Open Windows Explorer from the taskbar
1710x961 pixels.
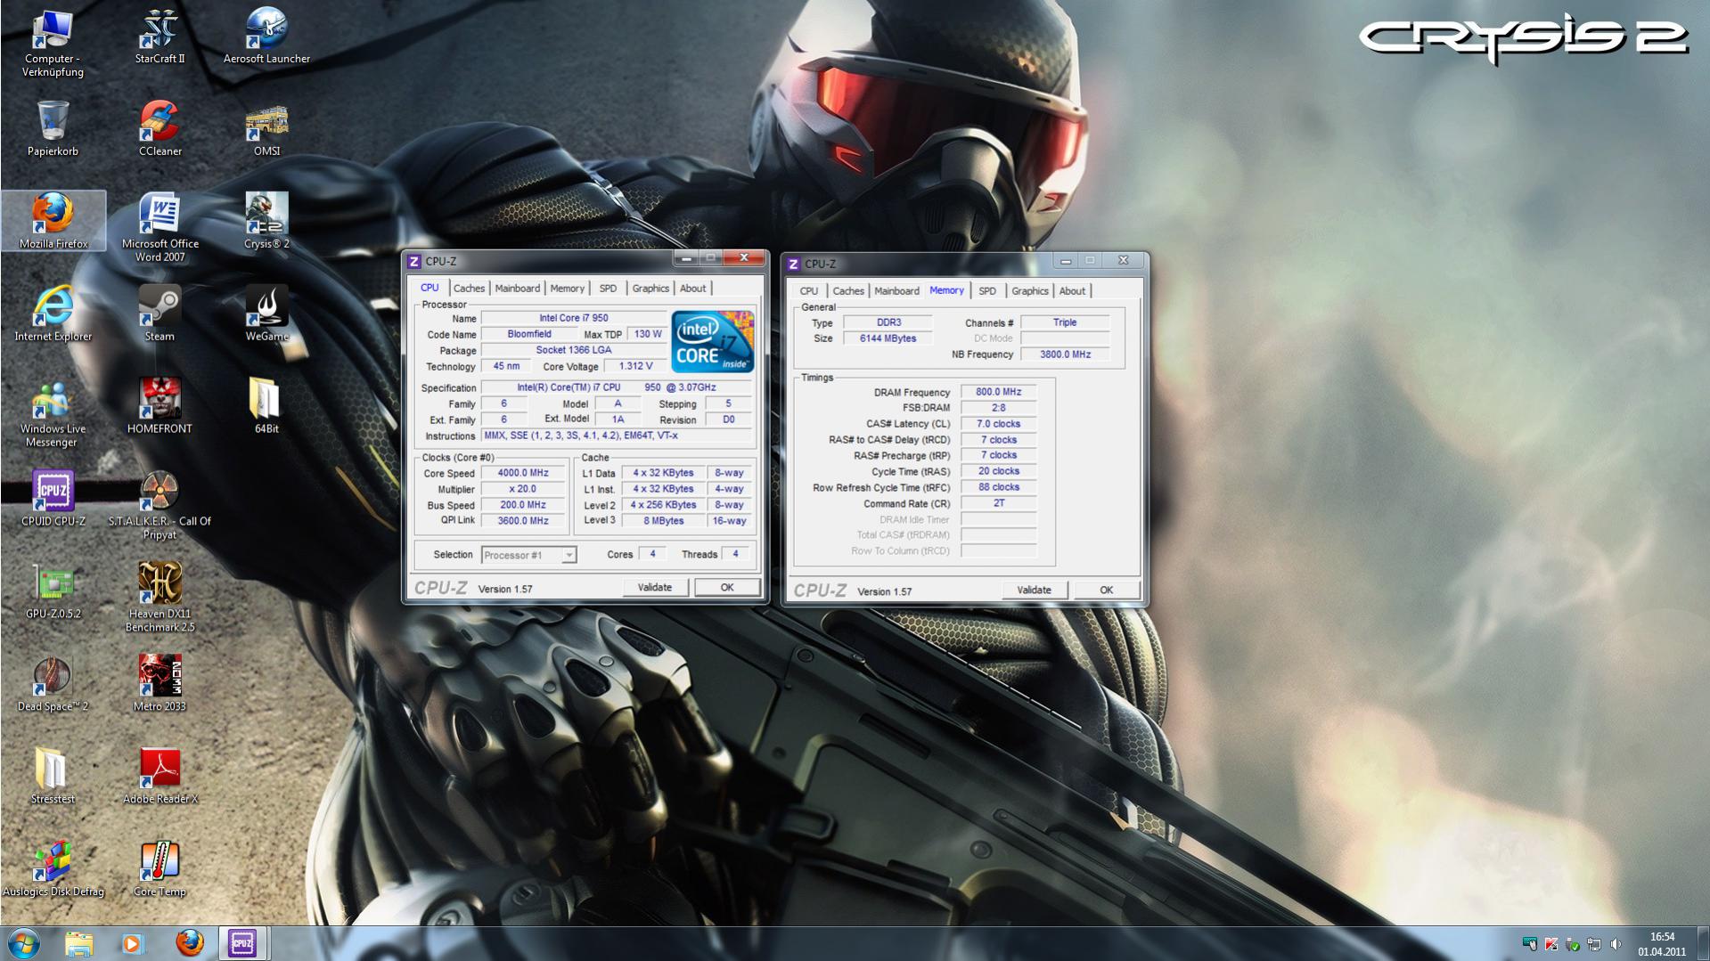click(x=78, y=943)
